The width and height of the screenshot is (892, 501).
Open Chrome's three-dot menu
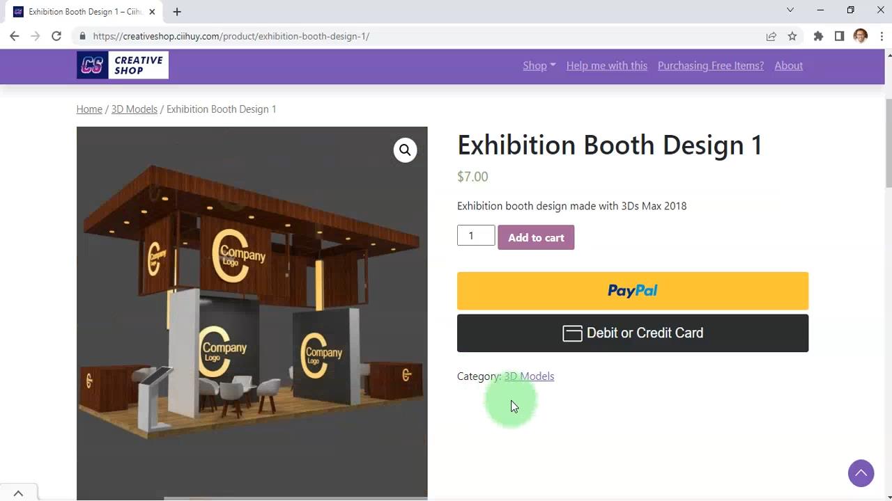[x=881, y=36]
